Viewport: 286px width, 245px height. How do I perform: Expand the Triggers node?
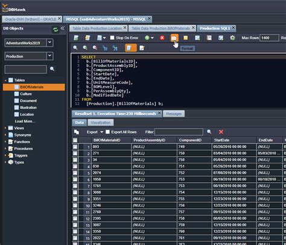pyautogui.click(x=5, y=155)
